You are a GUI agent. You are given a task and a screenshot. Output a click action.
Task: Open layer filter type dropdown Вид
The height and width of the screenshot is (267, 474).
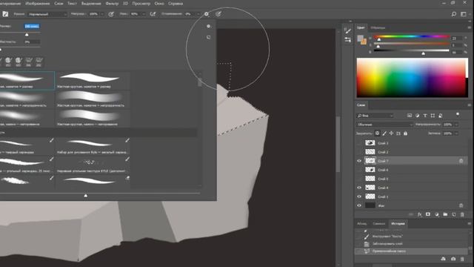pyautogui.click(x=375, y=116)
